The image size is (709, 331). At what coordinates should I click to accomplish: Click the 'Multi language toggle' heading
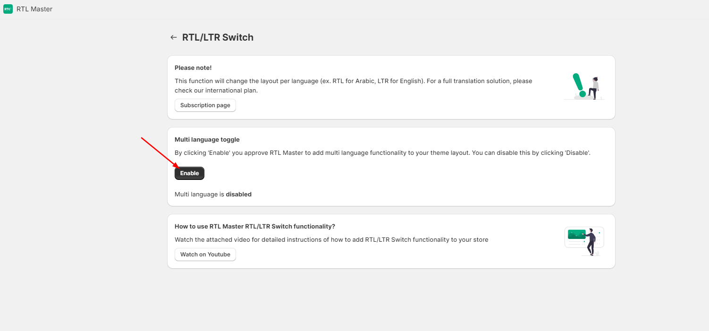coord(207,140)
